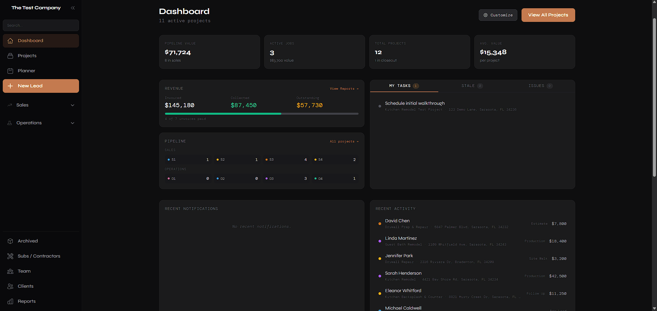Click the $87,450 collected amount
Screen dimensions: 657x311
[244, 105]
